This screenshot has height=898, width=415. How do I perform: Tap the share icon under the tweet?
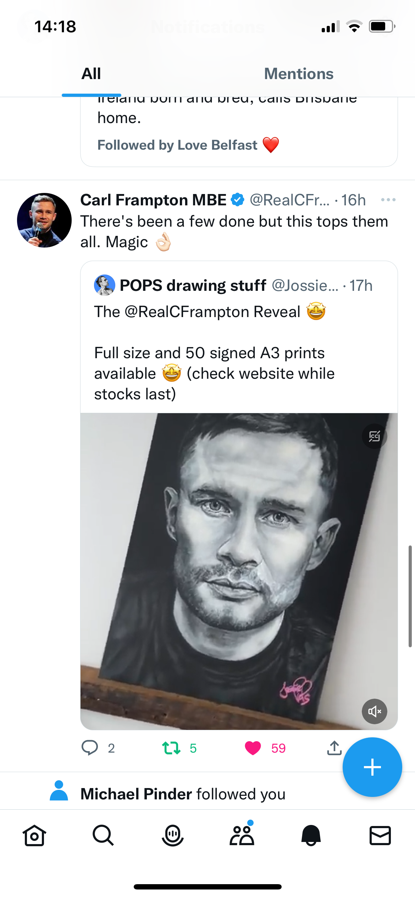pos(334,748)
